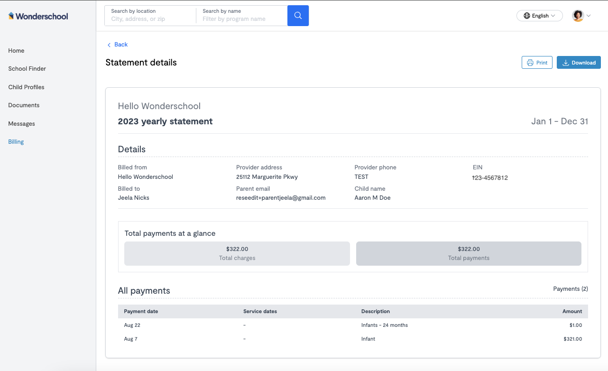Focus the Search by location field
Image resolution: width=608 pixels, height=371 pixels.
point(150,16)
